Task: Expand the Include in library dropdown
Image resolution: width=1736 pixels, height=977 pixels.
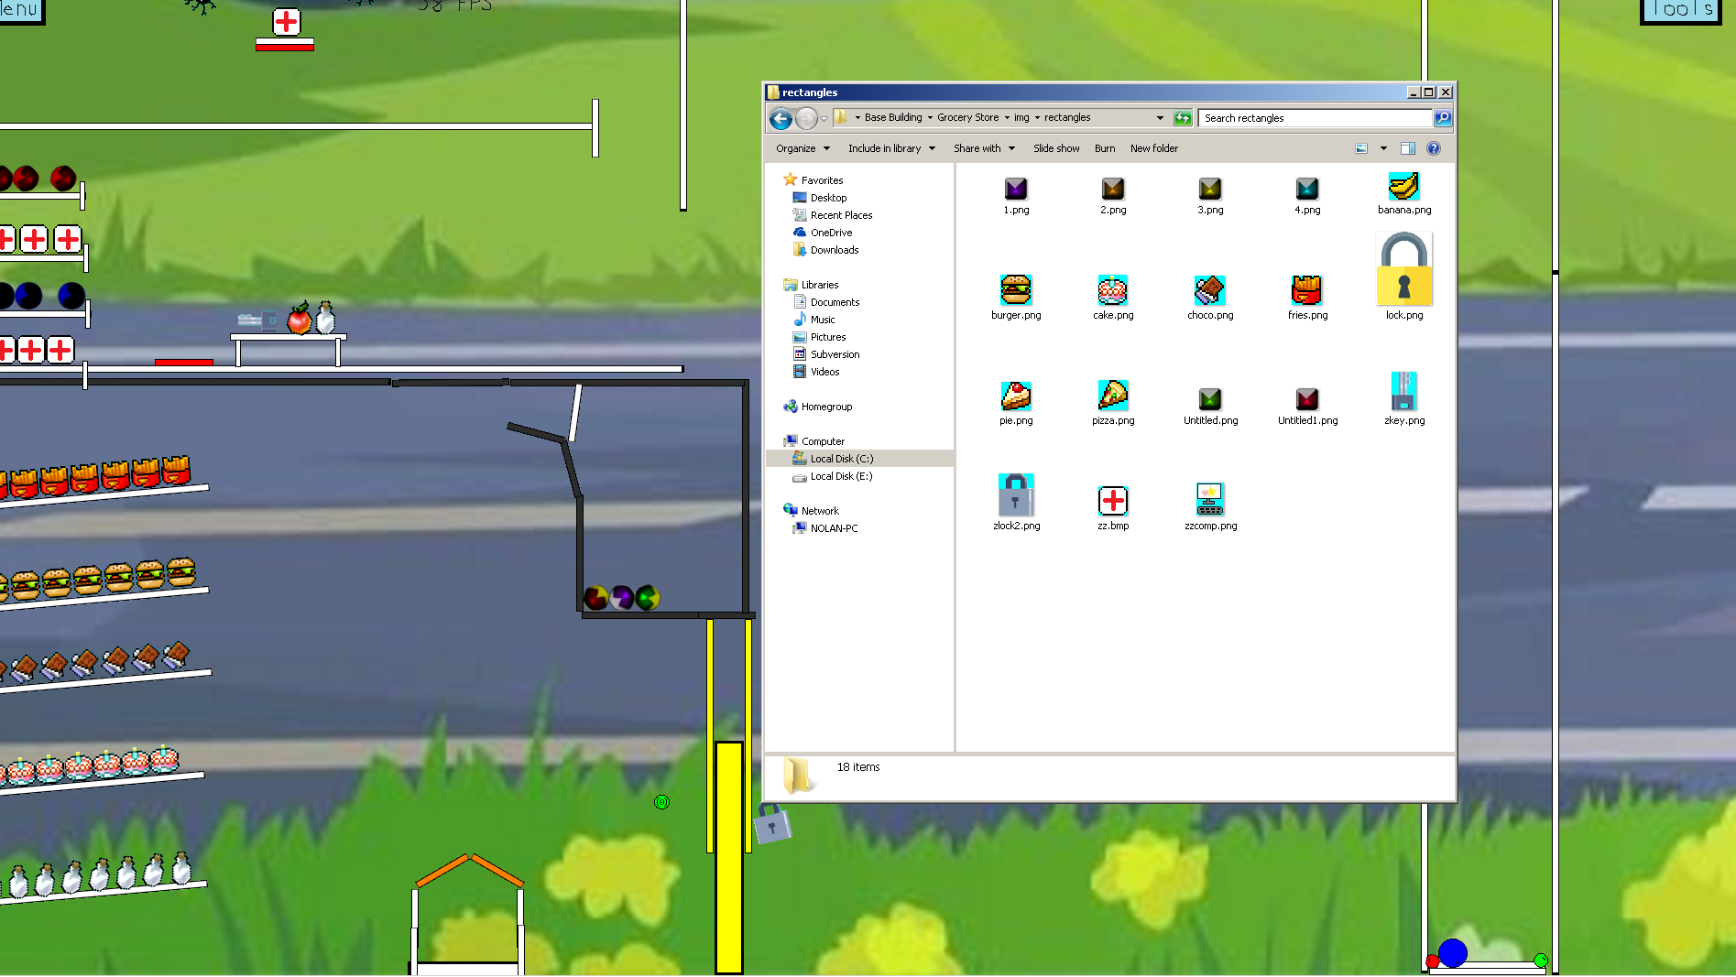Action: (x=891, y=148)
